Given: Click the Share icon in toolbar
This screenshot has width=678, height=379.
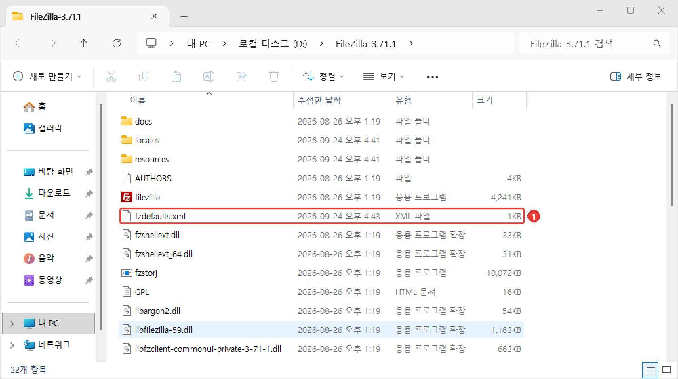Looking at the screenshot, I should click(x=241, y=76).
